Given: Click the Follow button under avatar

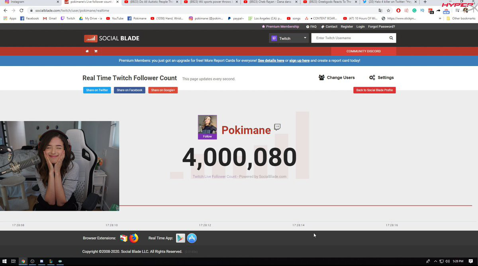Looking at the screenshot, I should [x=208, y=136].
